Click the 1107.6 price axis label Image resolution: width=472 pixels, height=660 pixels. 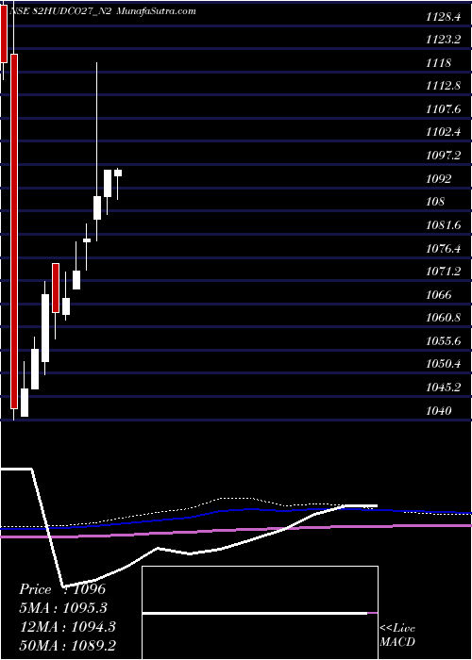[x=444, y=109]
